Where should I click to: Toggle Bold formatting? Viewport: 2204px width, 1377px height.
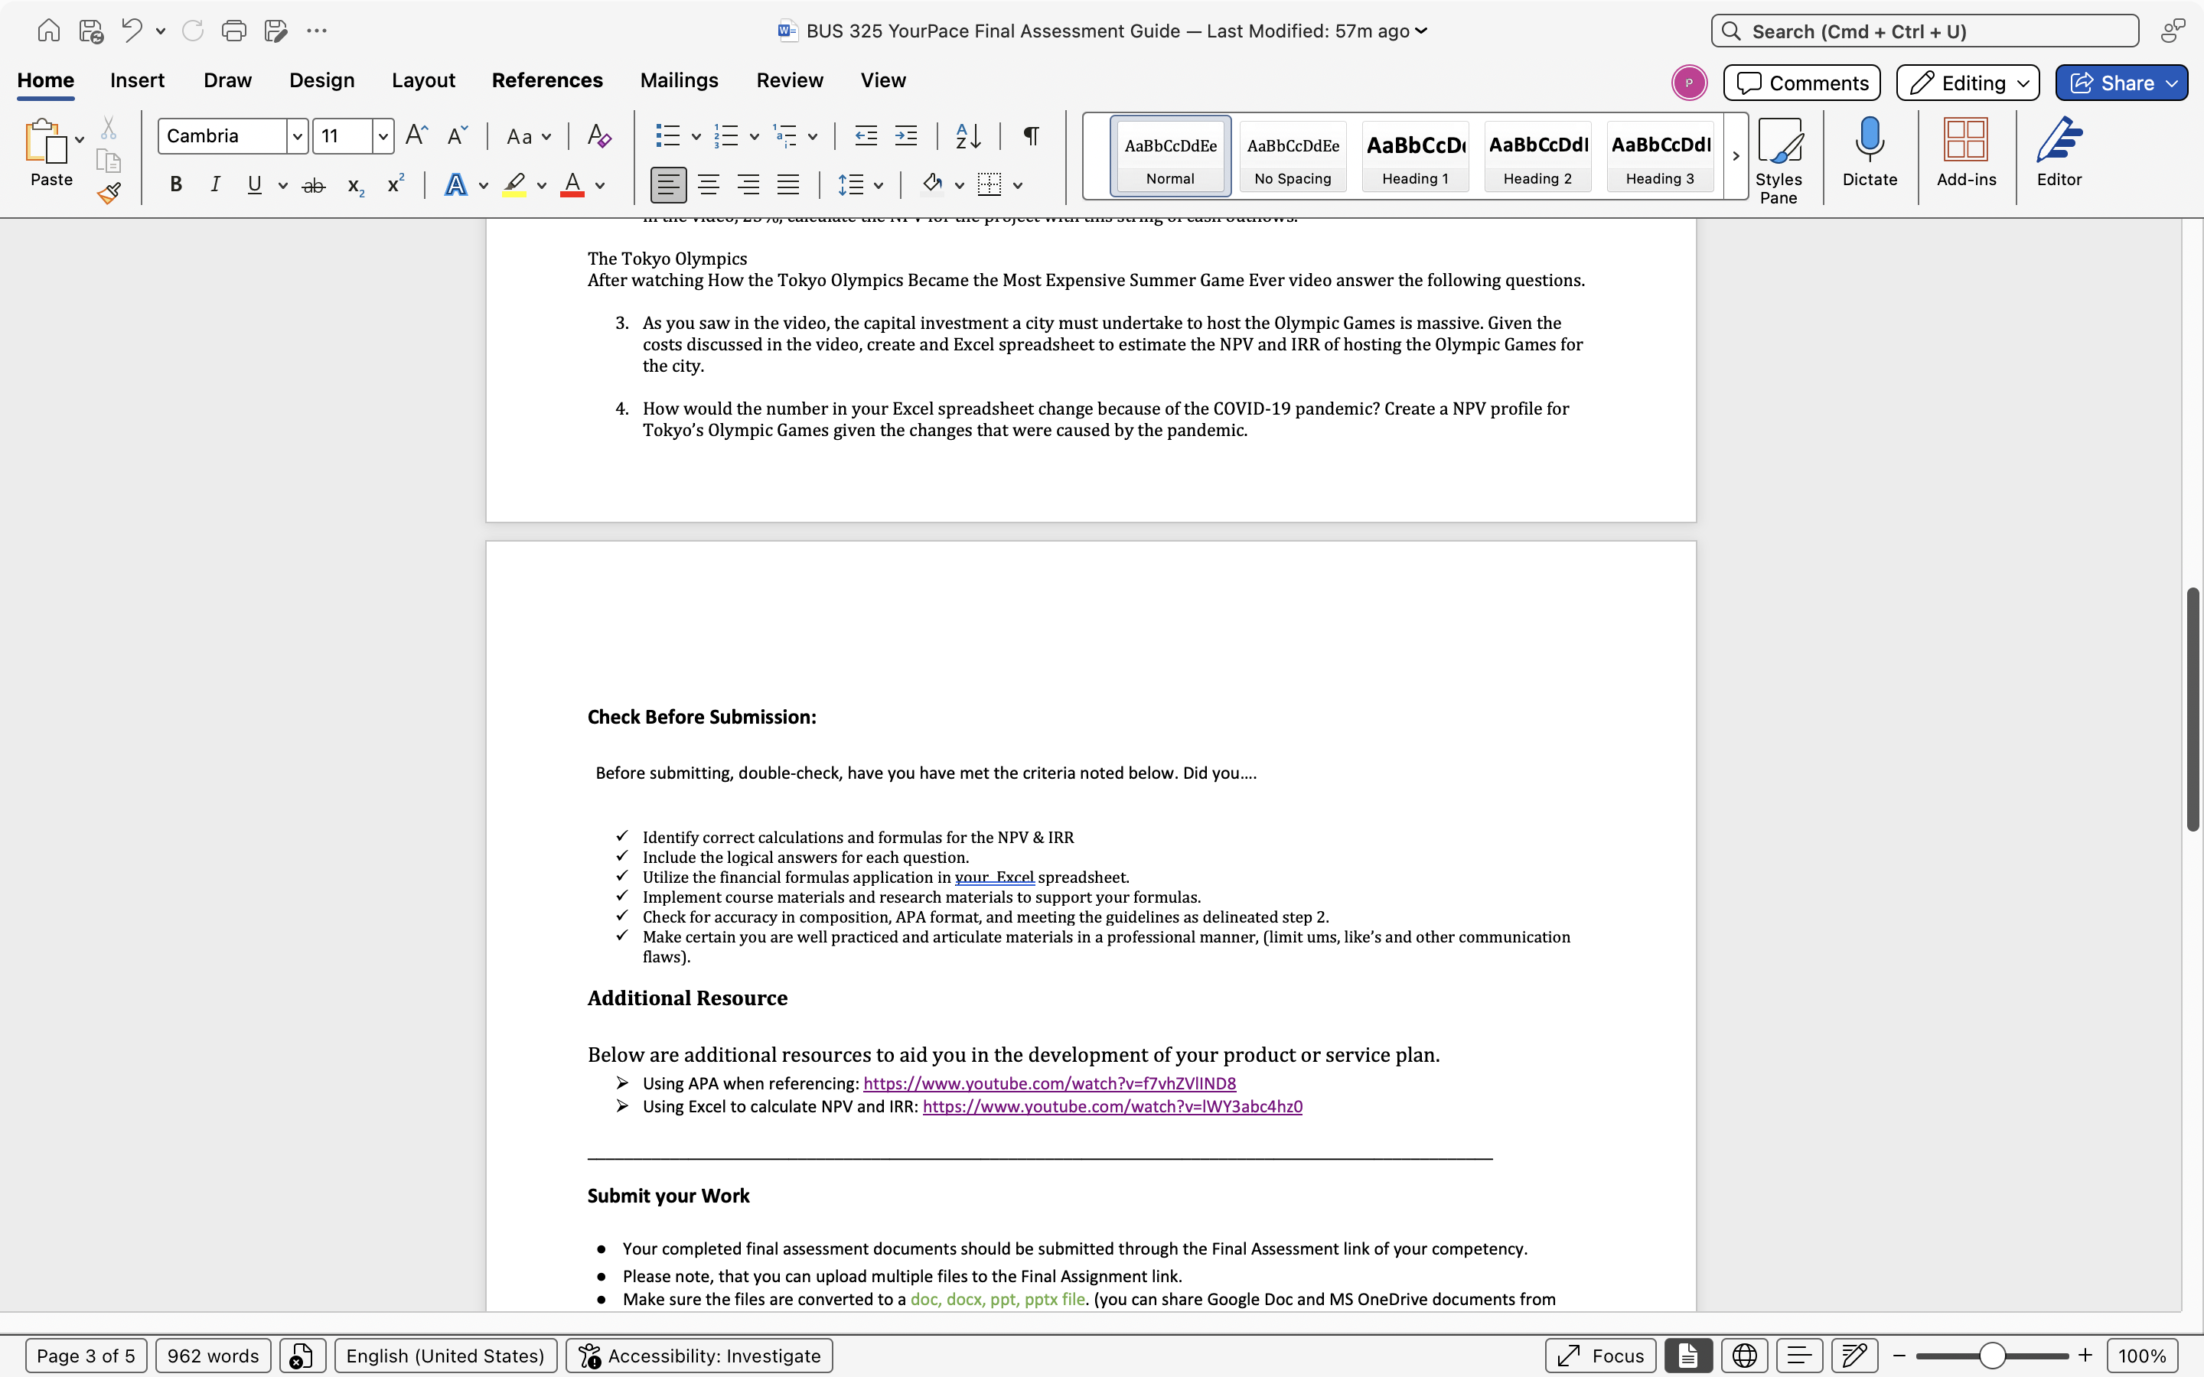(x=176, y=185)
